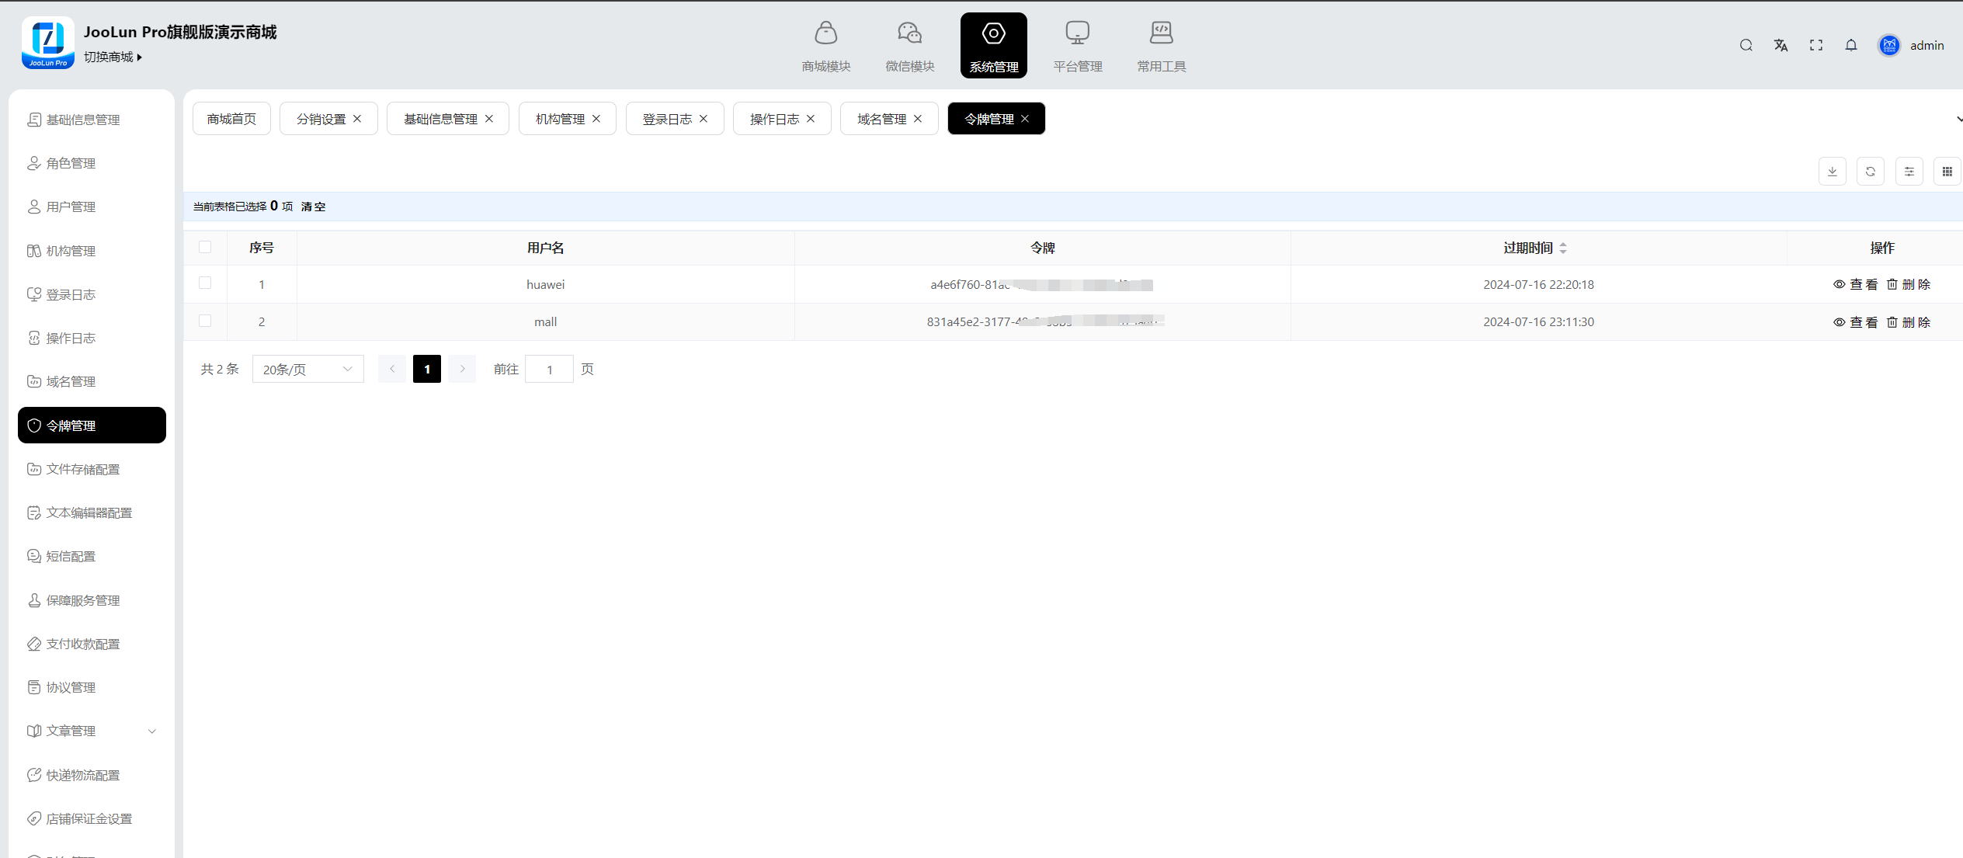Open the column settings icon

1909,172
